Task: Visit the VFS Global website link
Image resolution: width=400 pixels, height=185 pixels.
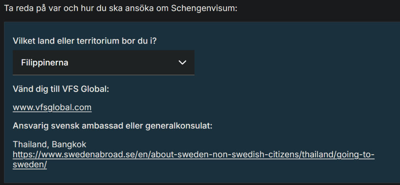Action: tap(52, 107)
